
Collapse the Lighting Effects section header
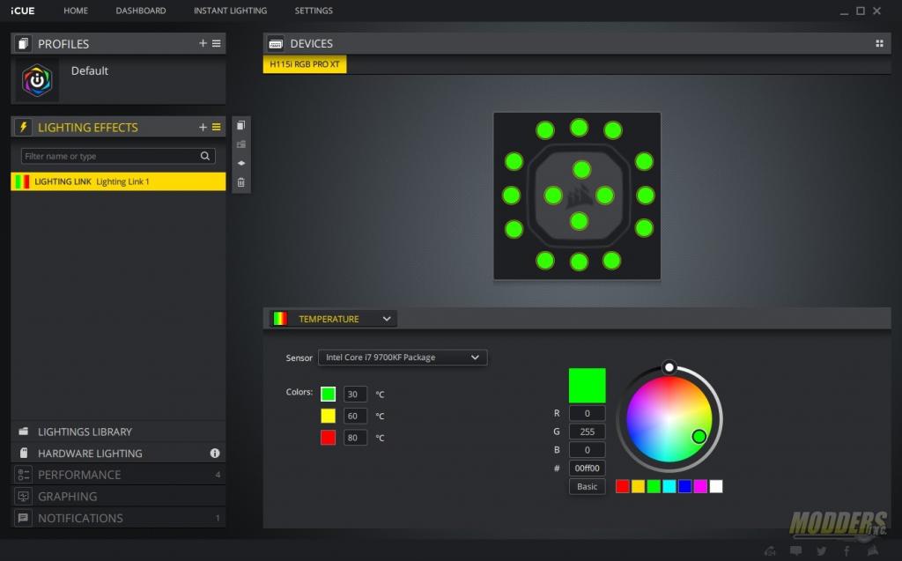[119, 127]
